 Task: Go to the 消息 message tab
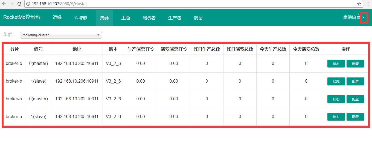[x=198, y=18]
